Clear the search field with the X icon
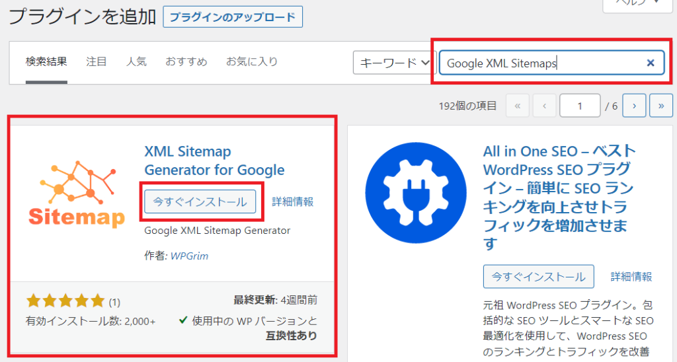 [651, 63]
